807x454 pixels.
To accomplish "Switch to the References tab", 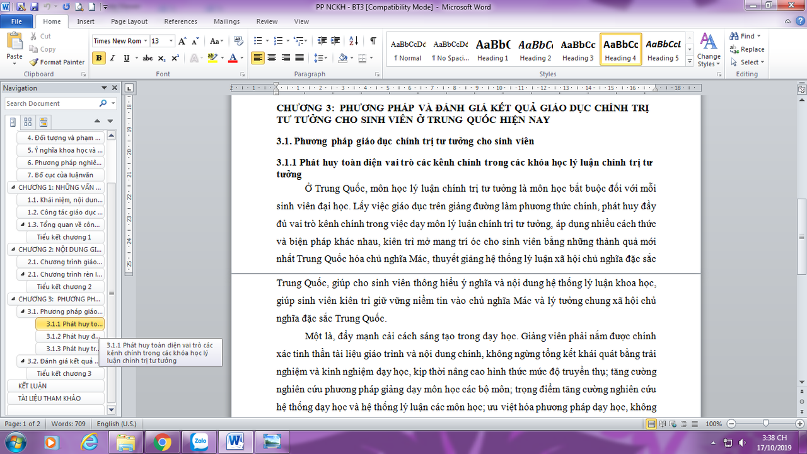I will coord(180,21).
